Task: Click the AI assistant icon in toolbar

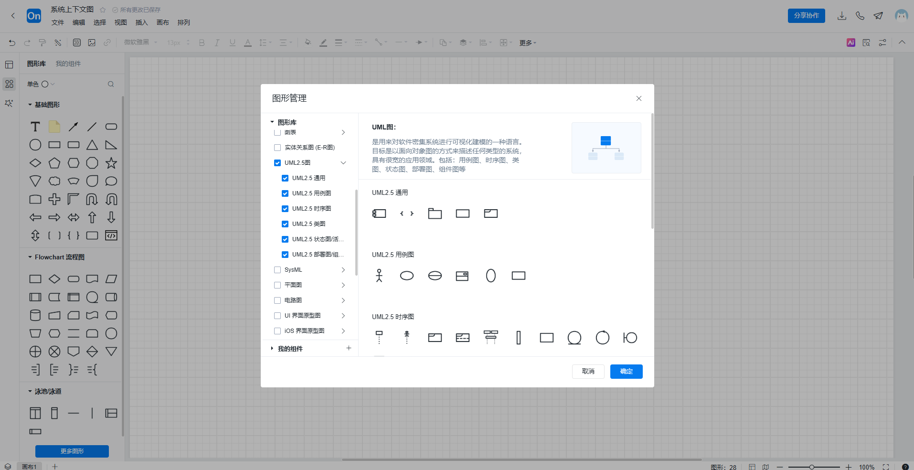Action: coord(850,43)
